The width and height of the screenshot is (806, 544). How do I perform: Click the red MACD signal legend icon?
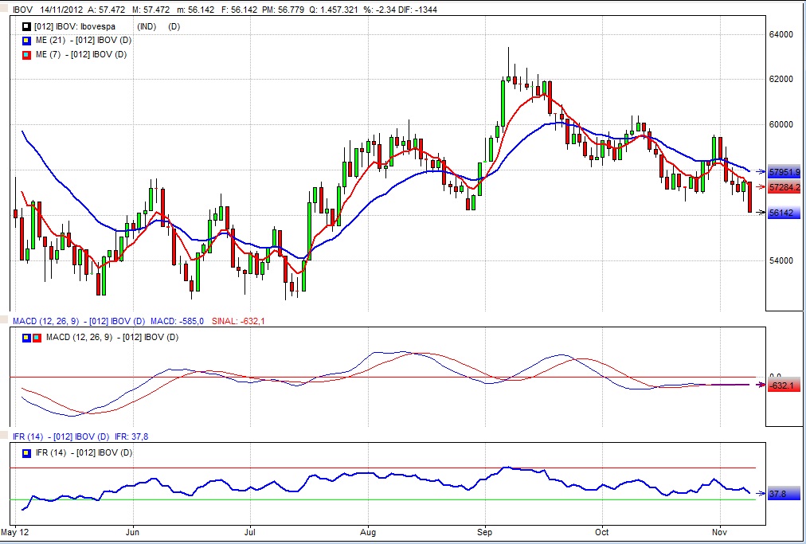[36, 338]
